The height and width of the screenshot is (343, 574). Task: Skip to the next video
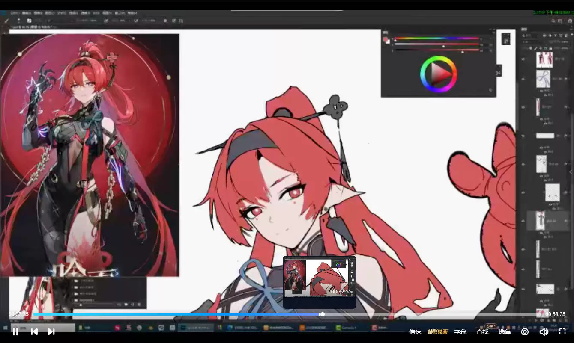51,331
